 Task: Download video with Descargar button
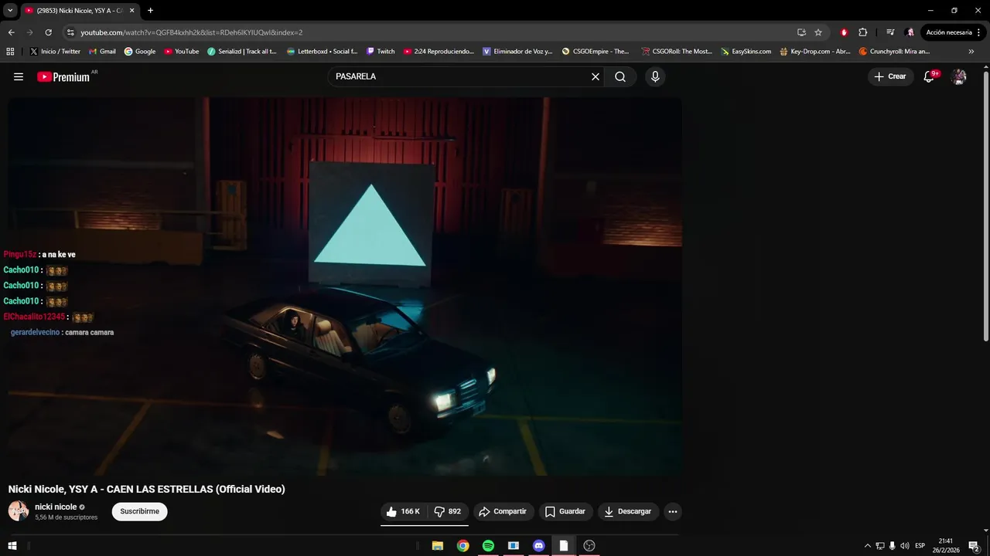[x=628, y=511]
